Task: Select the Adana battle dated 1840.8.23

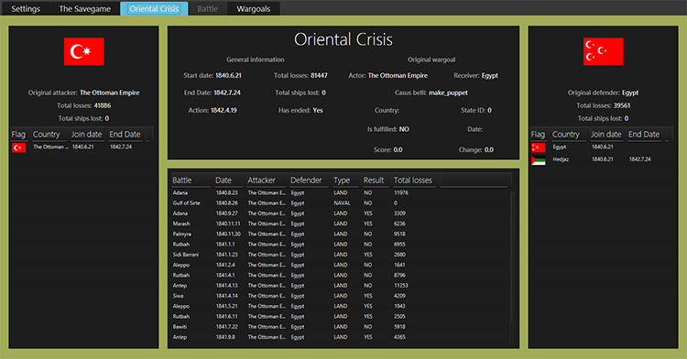Action: [x=341, y=193]
